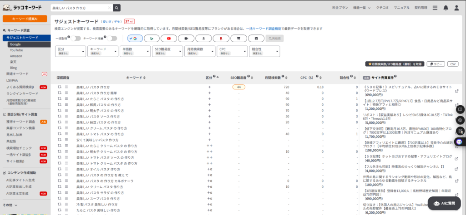This screenshot has height=215, width=466.
Task: Open the notifications bell icon
Action: click(445, 8)
